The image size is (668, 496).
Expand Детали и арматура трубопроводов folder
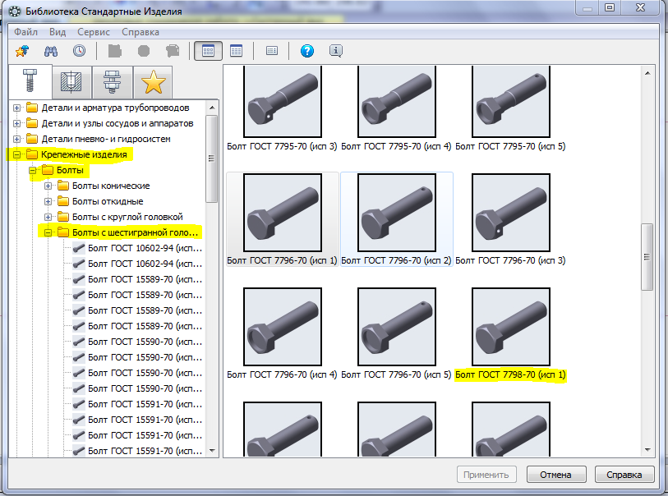tap(16, 108)
